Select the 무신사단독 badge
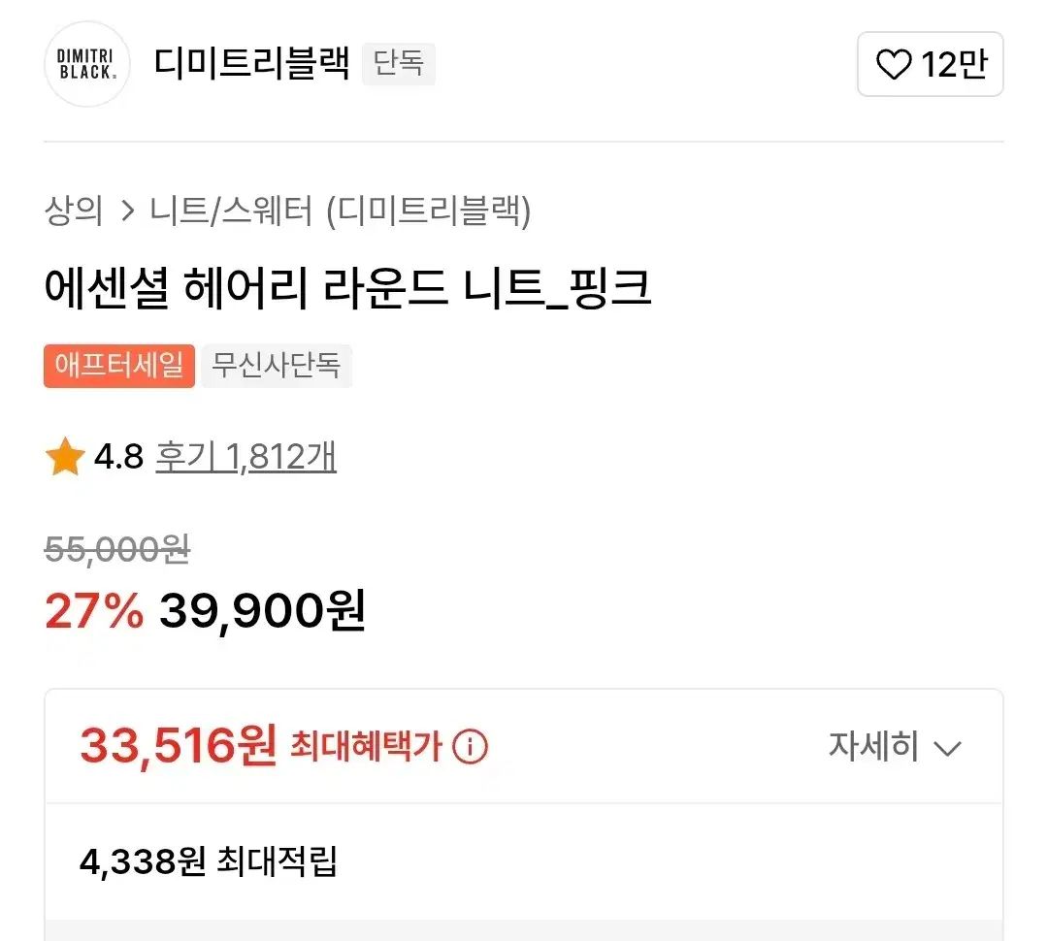1047x941 pixels. (x=277, y=366)
